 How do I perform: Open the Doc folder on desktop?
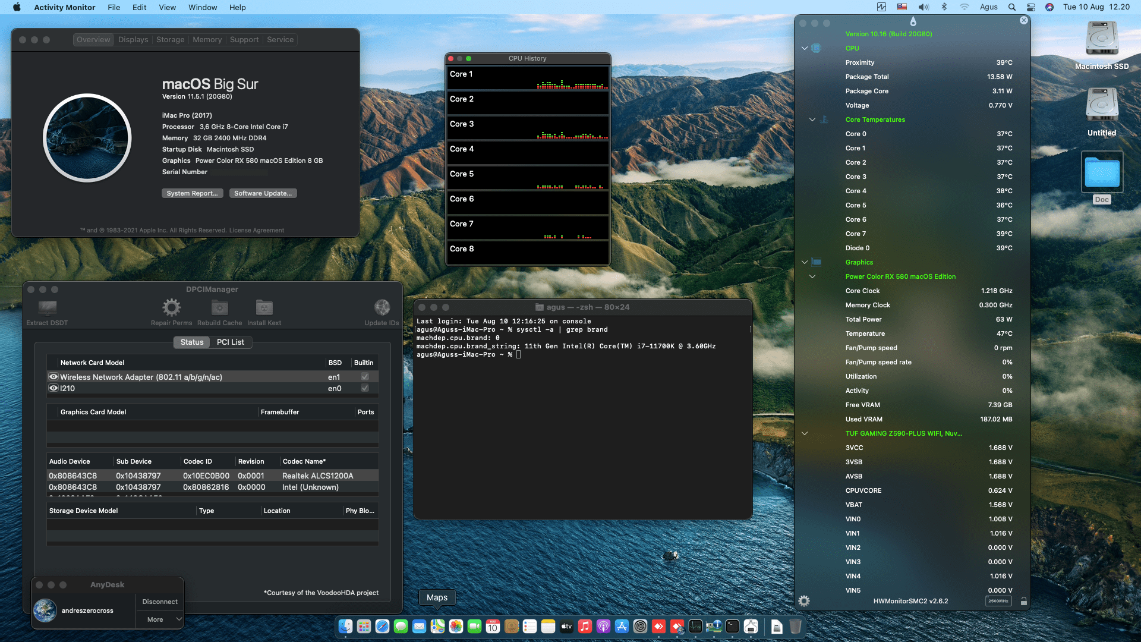point(1102,172)
